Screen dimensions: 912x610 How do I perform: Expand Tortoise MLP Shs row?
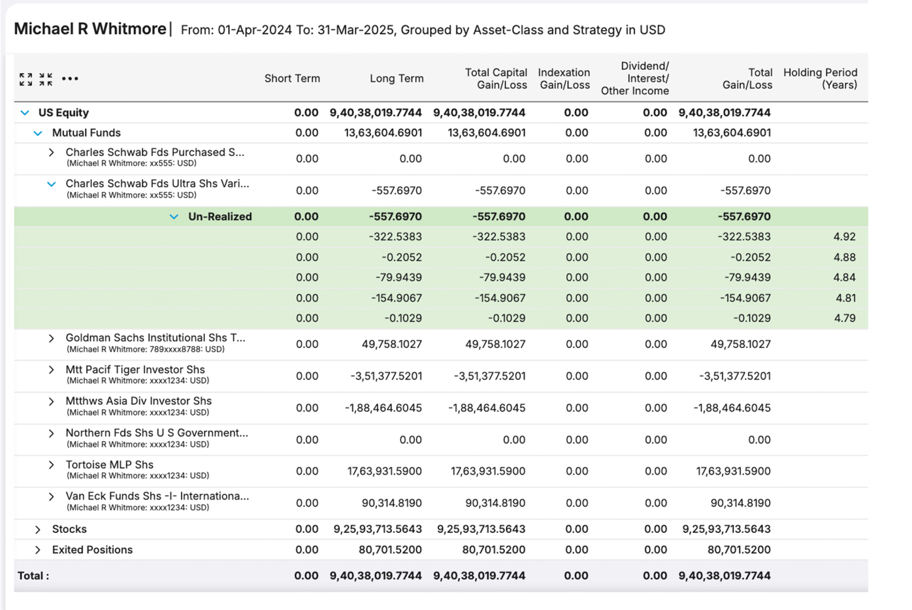click(52, 465)
